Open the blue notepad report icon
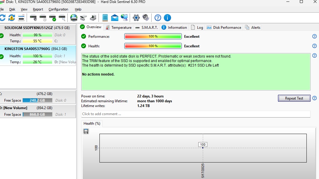The height and width of the screenshot is (179, 319). pyautogui.click(x=105, y=18)
